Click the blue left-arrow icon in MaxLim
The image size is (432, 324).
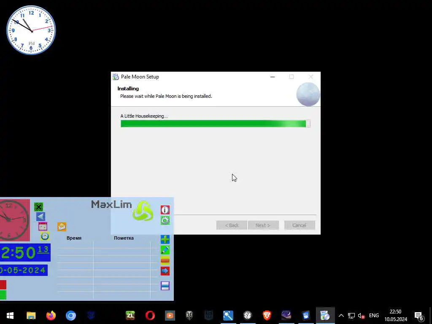40,216
